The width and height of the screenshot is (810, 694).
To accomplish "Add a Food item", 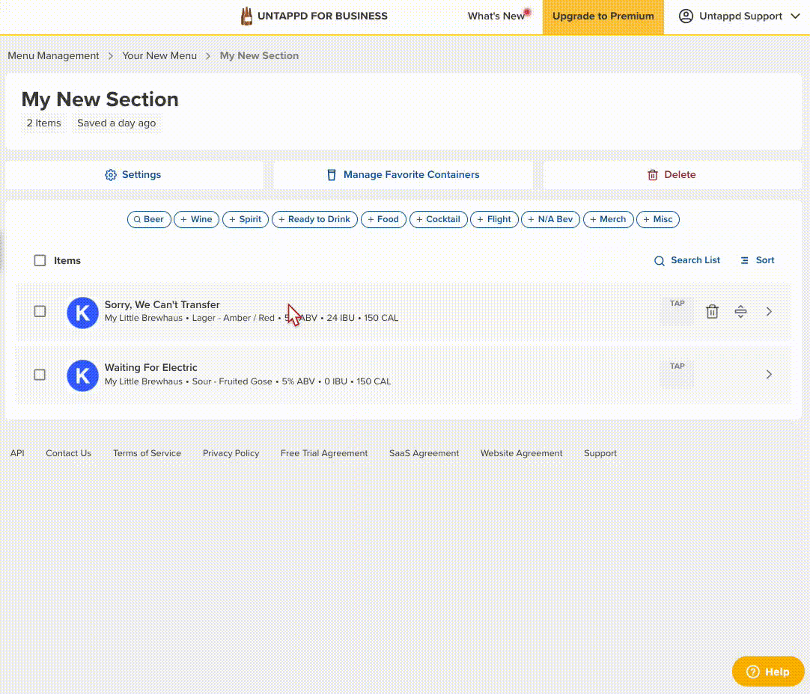I will point(383,219).
